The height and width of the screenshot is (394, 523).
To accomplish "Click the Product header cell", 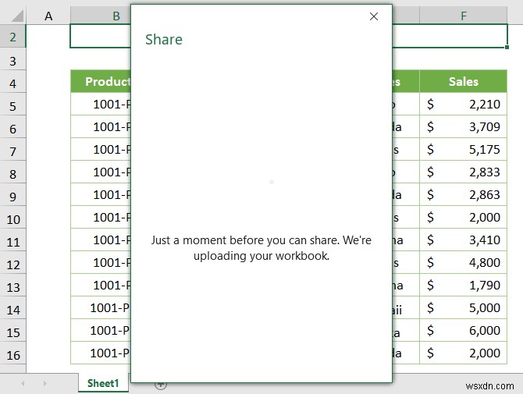I will tap(101, 81).
